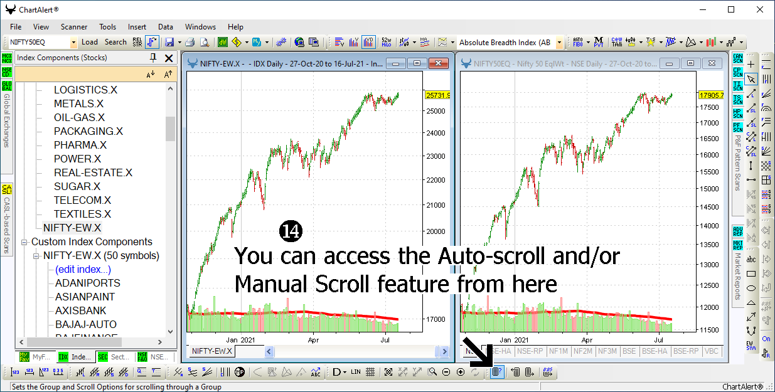Open the dropdown arrow next to Auto Fibo
Screen dimensions: 775x392
(x=587, y=43)
